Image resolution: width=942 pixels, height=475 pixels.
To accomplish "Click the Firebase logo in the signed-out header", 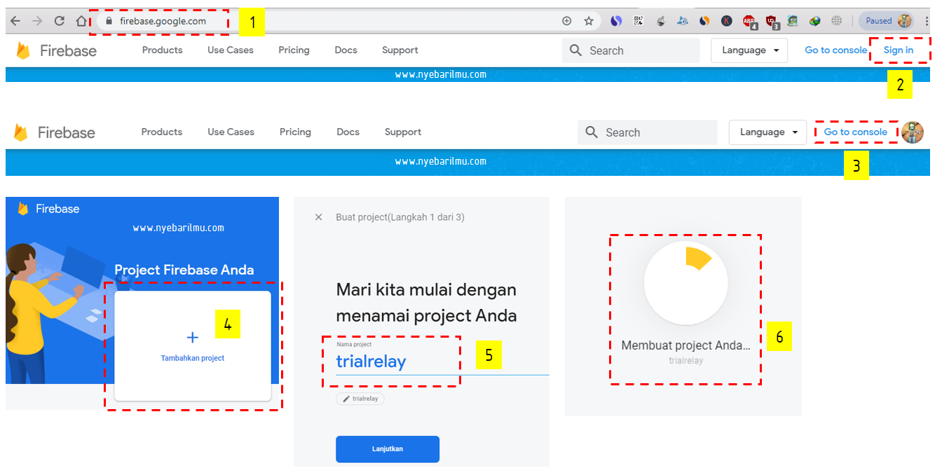I will [56, 50].
